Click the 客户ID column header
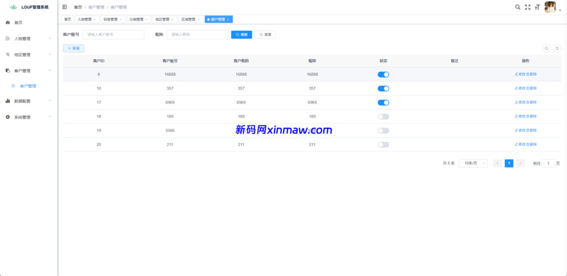Image resolution: width=567 pixels, height=276 pixels. (x=99, y=61)
